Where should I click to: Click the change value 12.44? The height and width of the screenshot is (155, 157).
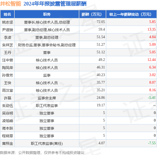[152, 60]
